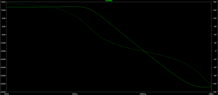Select the -30dB magnitude tick label
218x95 pixels.
pyautogui.click(x=3, y=67)
